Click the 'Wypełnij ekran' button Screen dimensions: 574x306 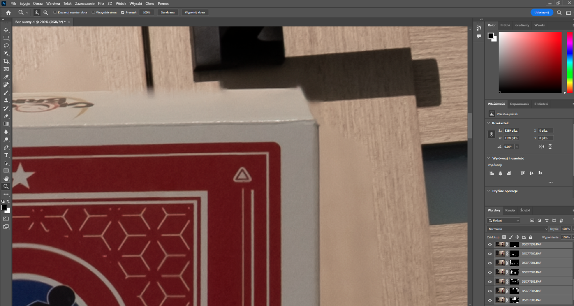click(x=195, y=13)
